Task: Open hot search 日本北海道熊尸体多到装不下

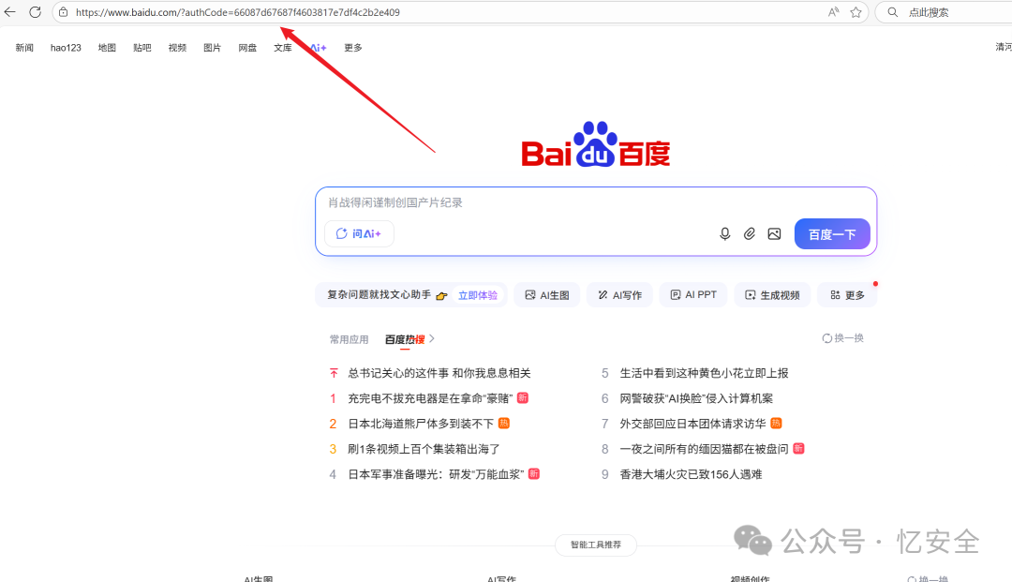Action: [421, 424]
